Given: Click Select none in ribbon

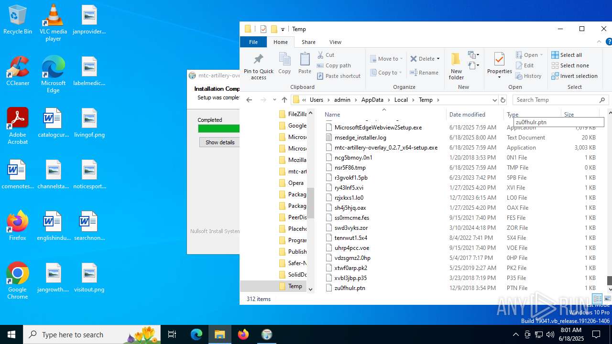Looking at the screenshot, I should (570, 65).
